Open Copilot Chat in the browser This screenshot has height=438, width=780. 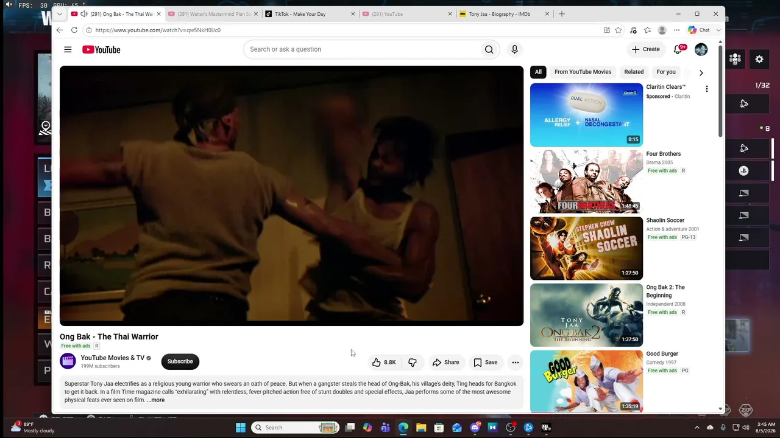(x=698, y=30)
